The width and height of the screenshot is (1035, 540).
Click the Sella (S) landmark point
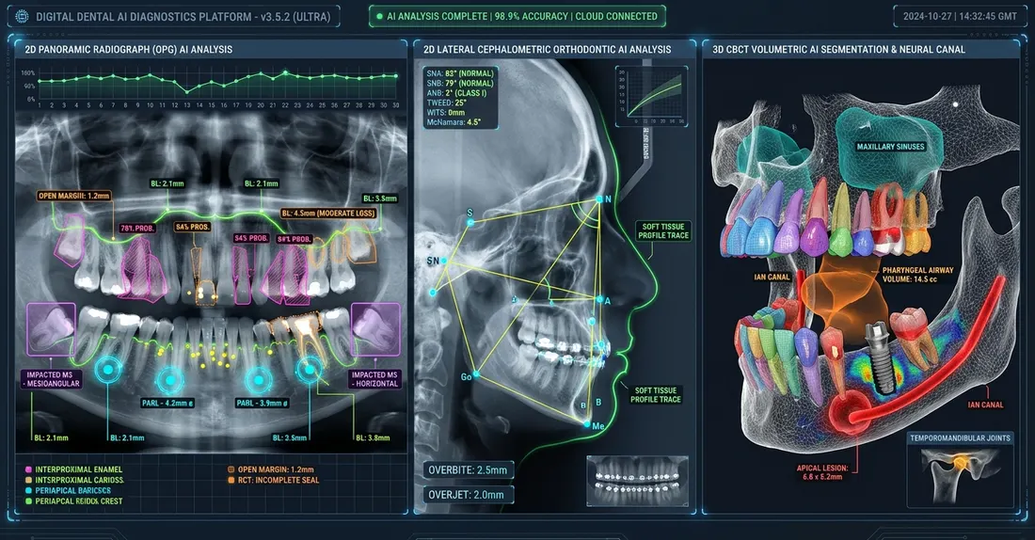click(x=470, y=222)
